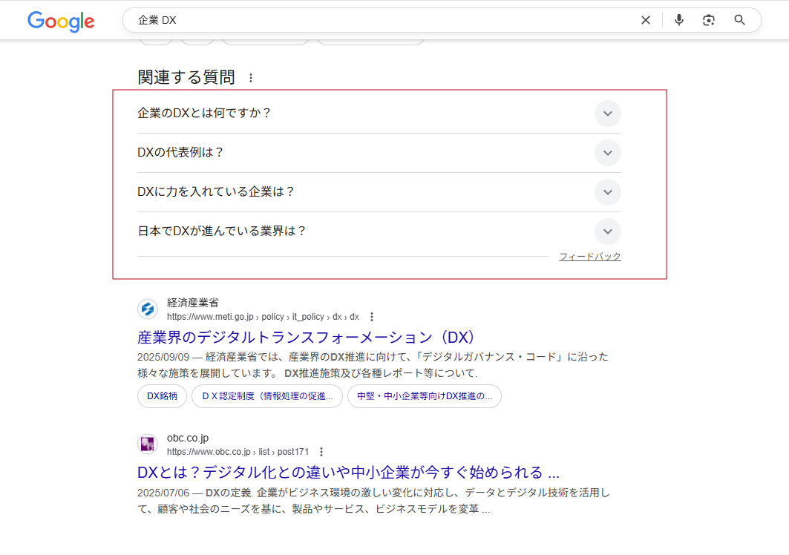Expand question 日本でDXが進んでいる業界は？

607,231
